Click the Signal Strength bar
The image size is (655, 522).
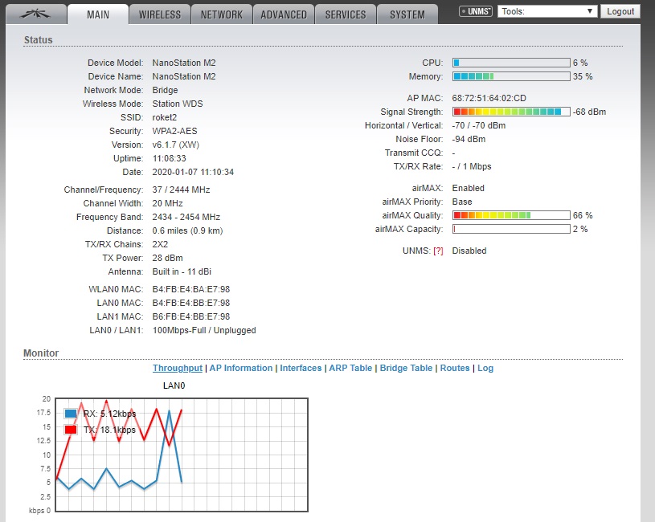coord(511,112)
